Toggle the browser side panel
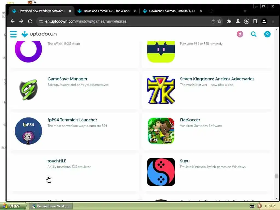 [x=255, y=21]
